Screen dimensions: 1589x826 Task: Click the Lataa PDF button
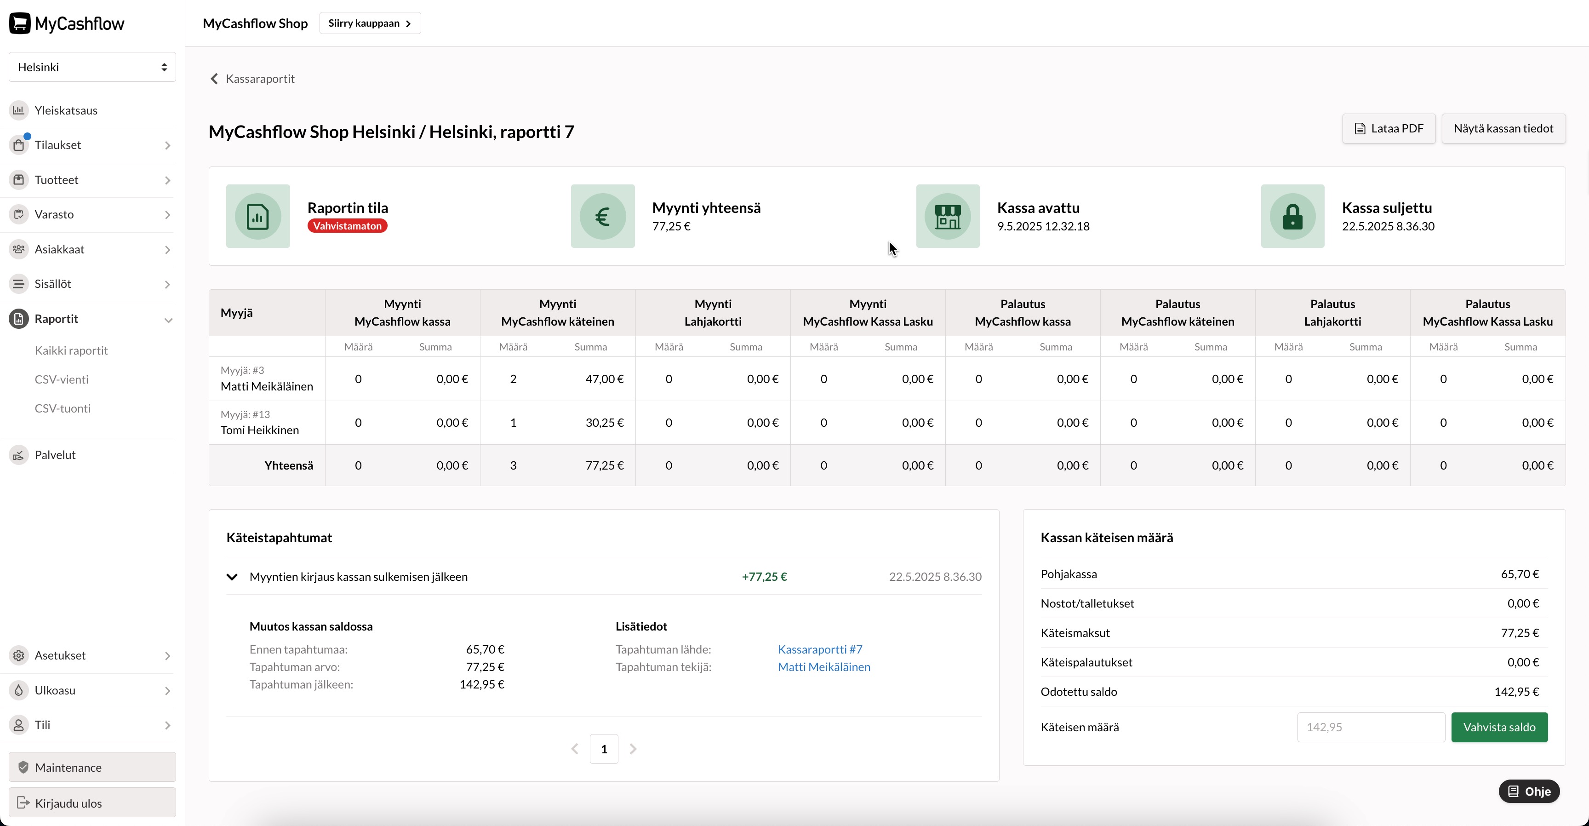tap(1389, 129)
